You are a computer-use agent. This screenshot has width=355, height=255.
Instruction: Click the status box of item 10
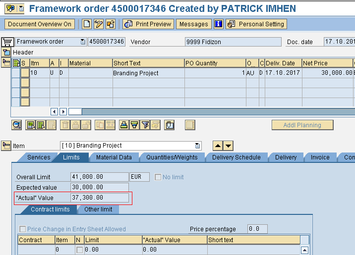pos(25,73)
